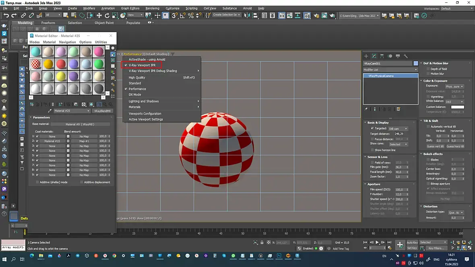Open the Create tab plus icon
The width and height of the screenshot is (475, 267).
pos(366,56)
